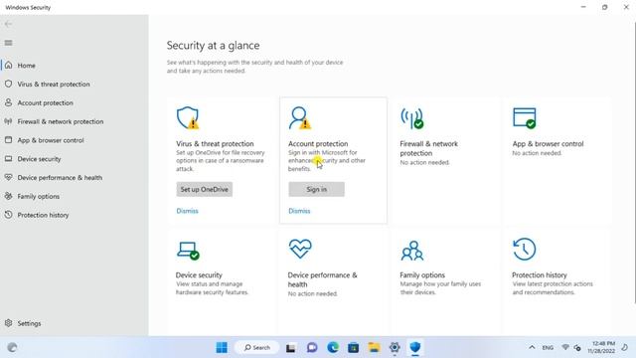Open Task View from the taskbar

pyautogui.click(x=290, y=347)
